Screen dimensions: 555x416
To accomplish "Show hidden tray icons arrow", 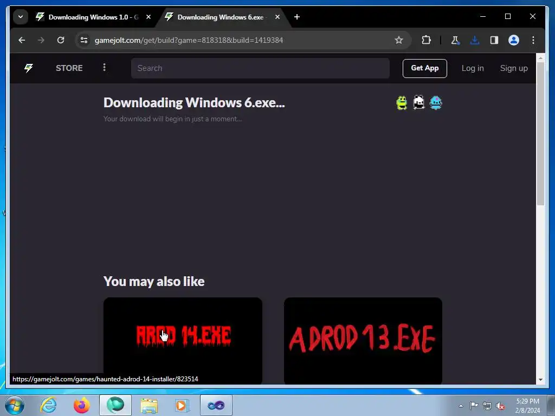I will coord(461,406).
